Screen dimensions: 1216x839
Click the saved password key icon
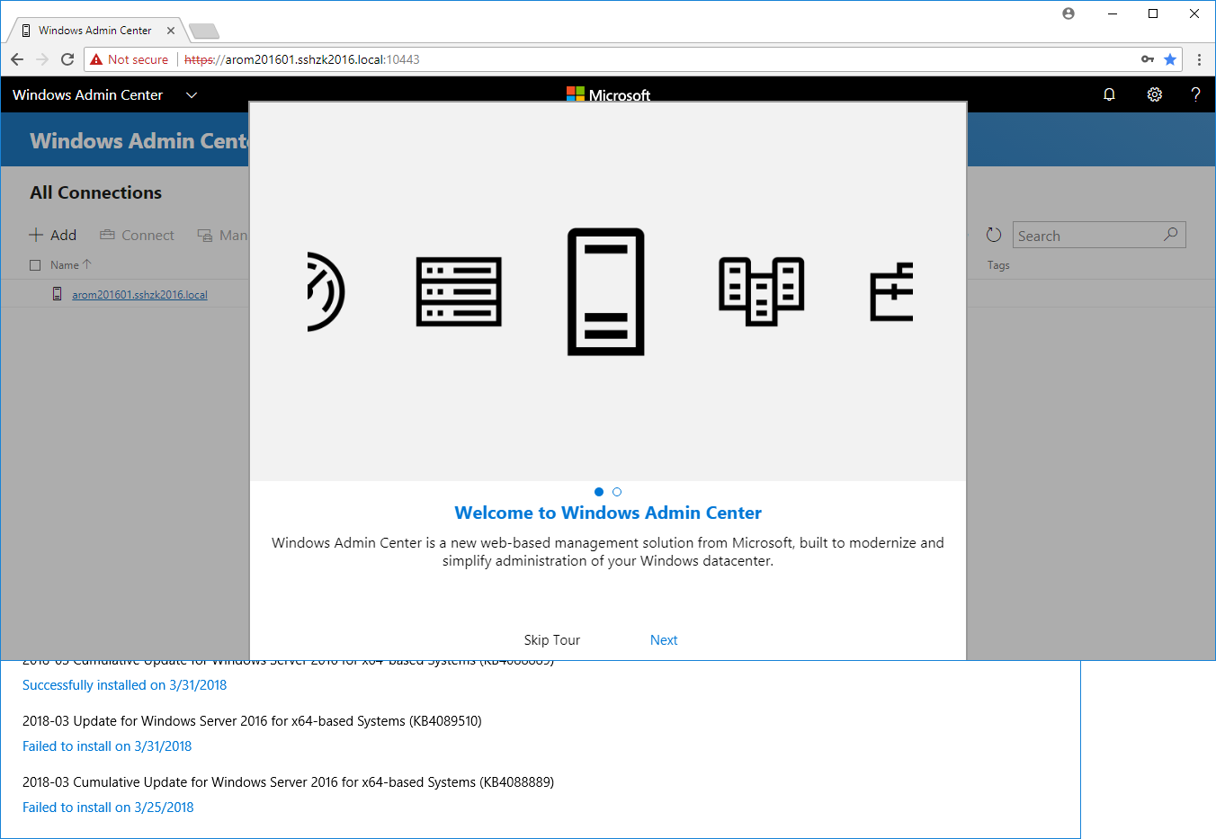point(1148,59)
